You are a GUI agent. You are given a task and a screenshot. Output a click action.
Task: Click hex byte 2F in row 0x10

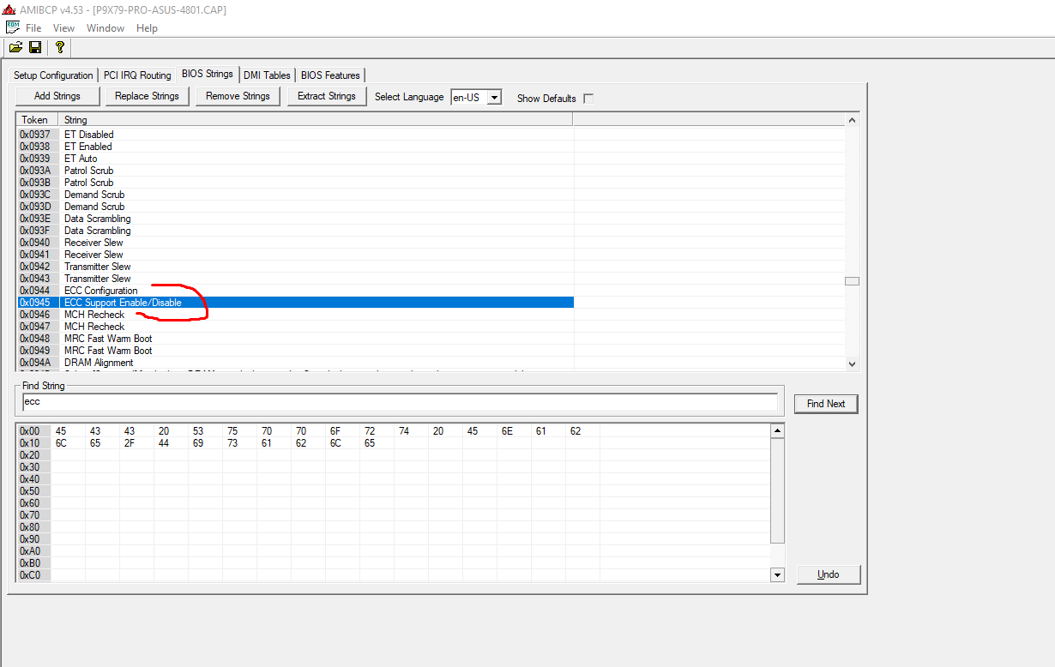130,443
